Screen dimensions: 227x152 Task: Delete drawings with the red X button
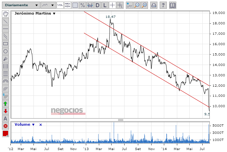point(6,126)
